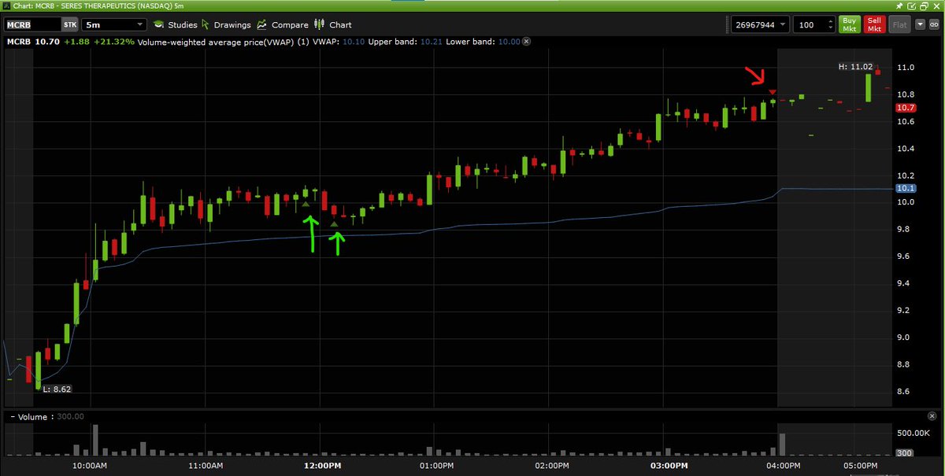Click the green buy marker just before 12:00PM

[x=306, y=204]
